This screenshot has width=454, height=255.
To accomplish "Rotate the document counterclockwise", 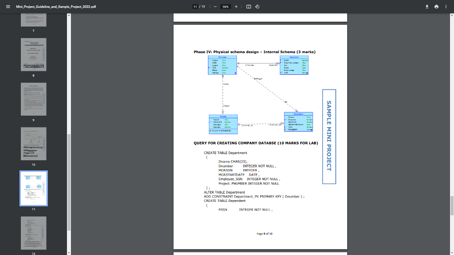I will pyautogui.click(x=257, y=7).
